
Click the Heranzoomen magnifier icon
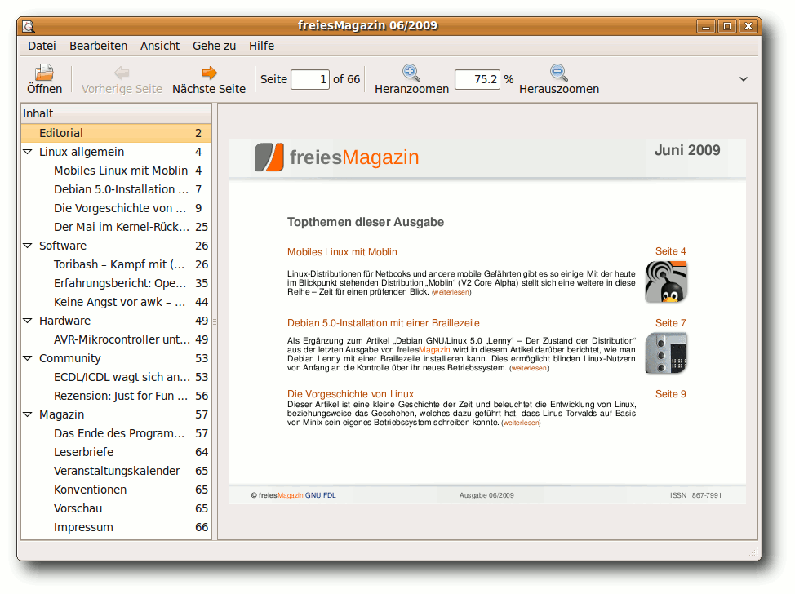coord(411,73)
